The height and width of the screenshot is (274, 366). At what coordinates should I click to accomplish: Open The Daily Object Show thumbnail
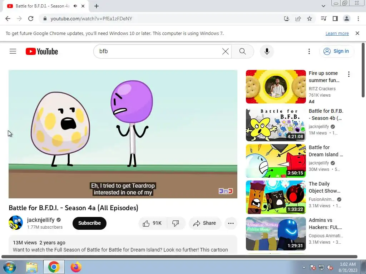(x=276, y=197)
